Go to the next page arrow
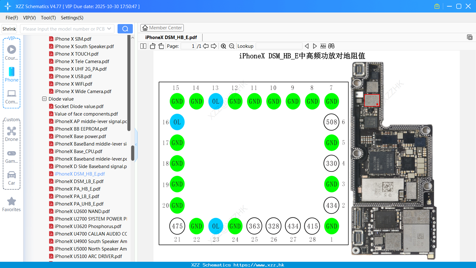This screenshot has height=268, width=476. (214, 46)
